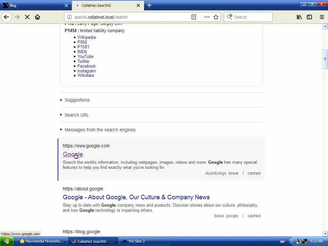The height and width of the screenshot is (246, 328).
Task: Open the hamburger application menu
Action: 322,17
